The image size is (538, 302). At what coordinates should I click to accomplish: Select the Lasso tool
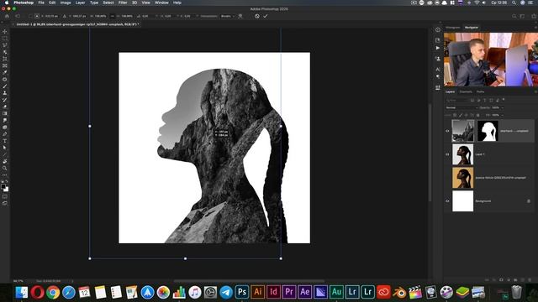5,45
